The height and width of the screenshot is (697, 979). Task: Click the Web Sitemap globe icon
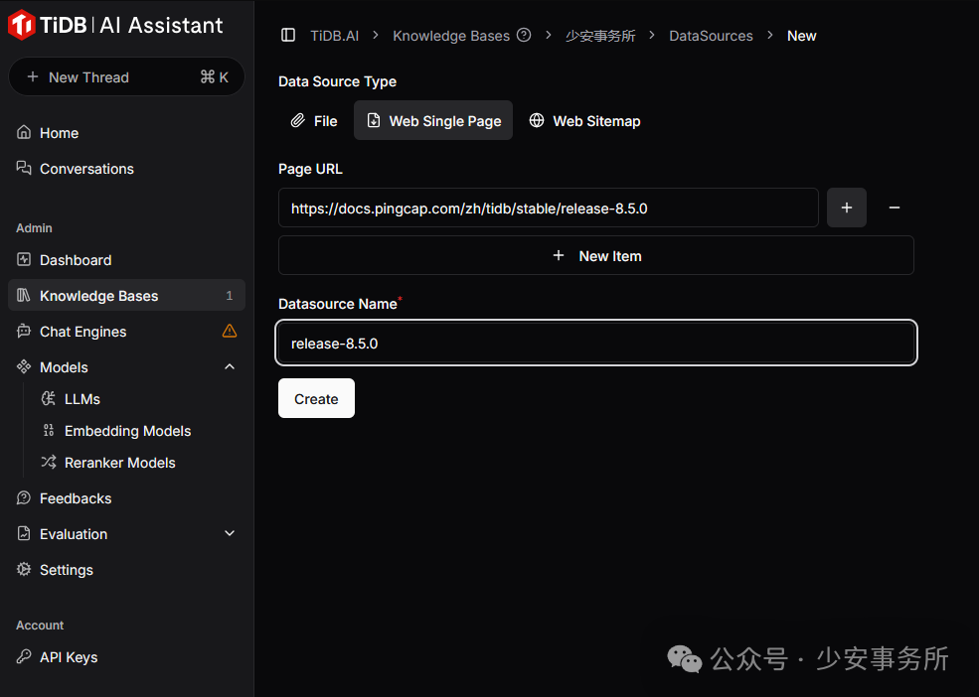[537, 120]
